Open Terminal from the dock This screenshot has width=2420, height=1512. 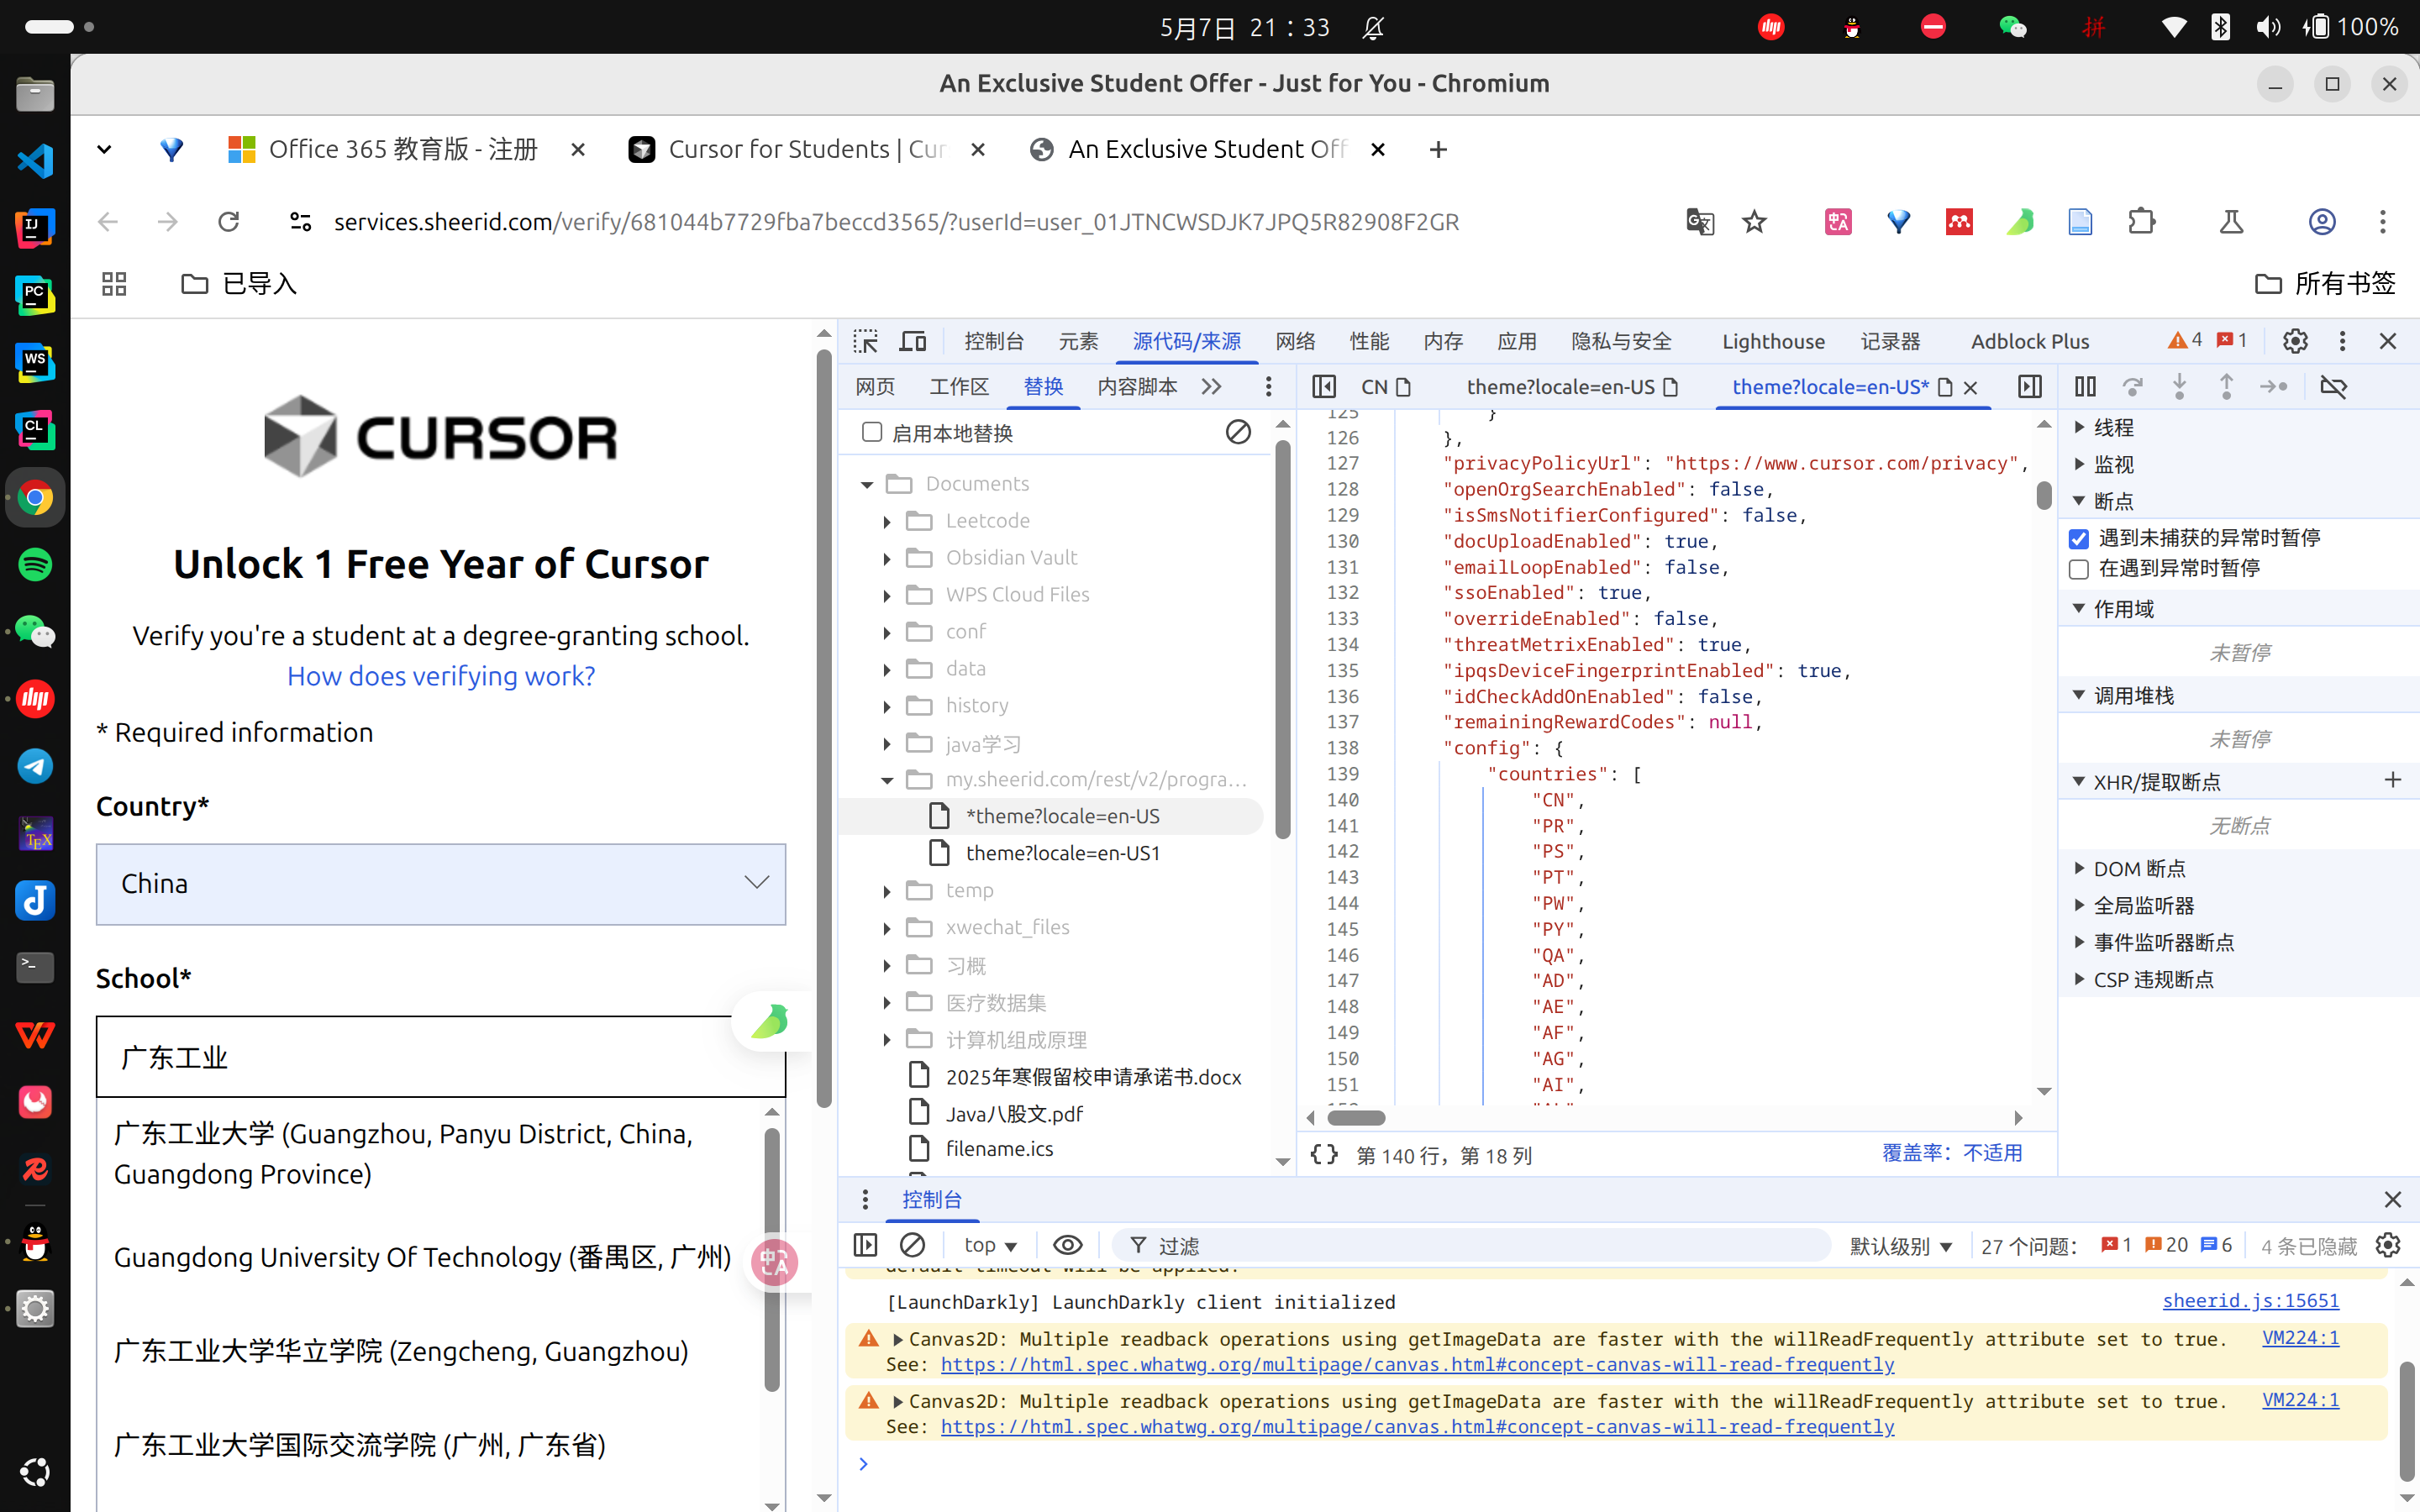(x=35, y=967)
